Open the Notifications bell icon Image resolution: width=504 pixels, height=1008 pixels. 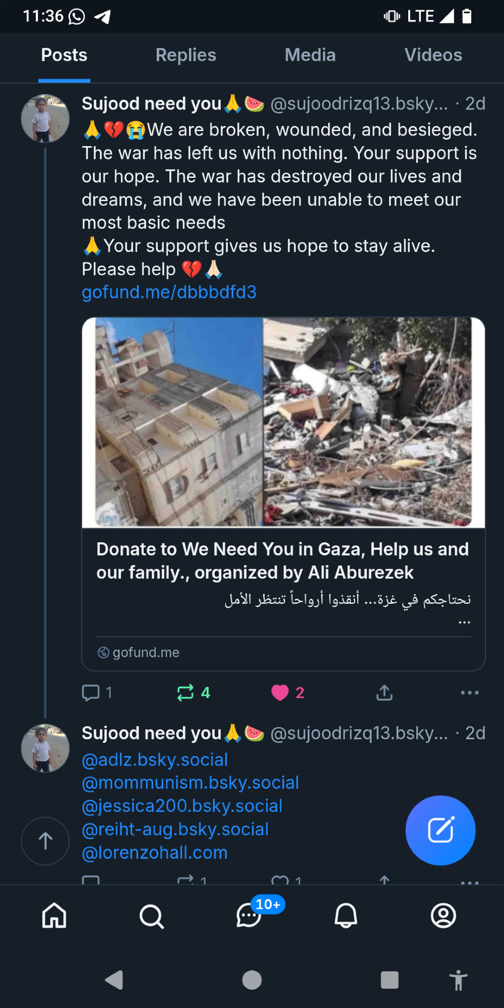click(346, 915)
